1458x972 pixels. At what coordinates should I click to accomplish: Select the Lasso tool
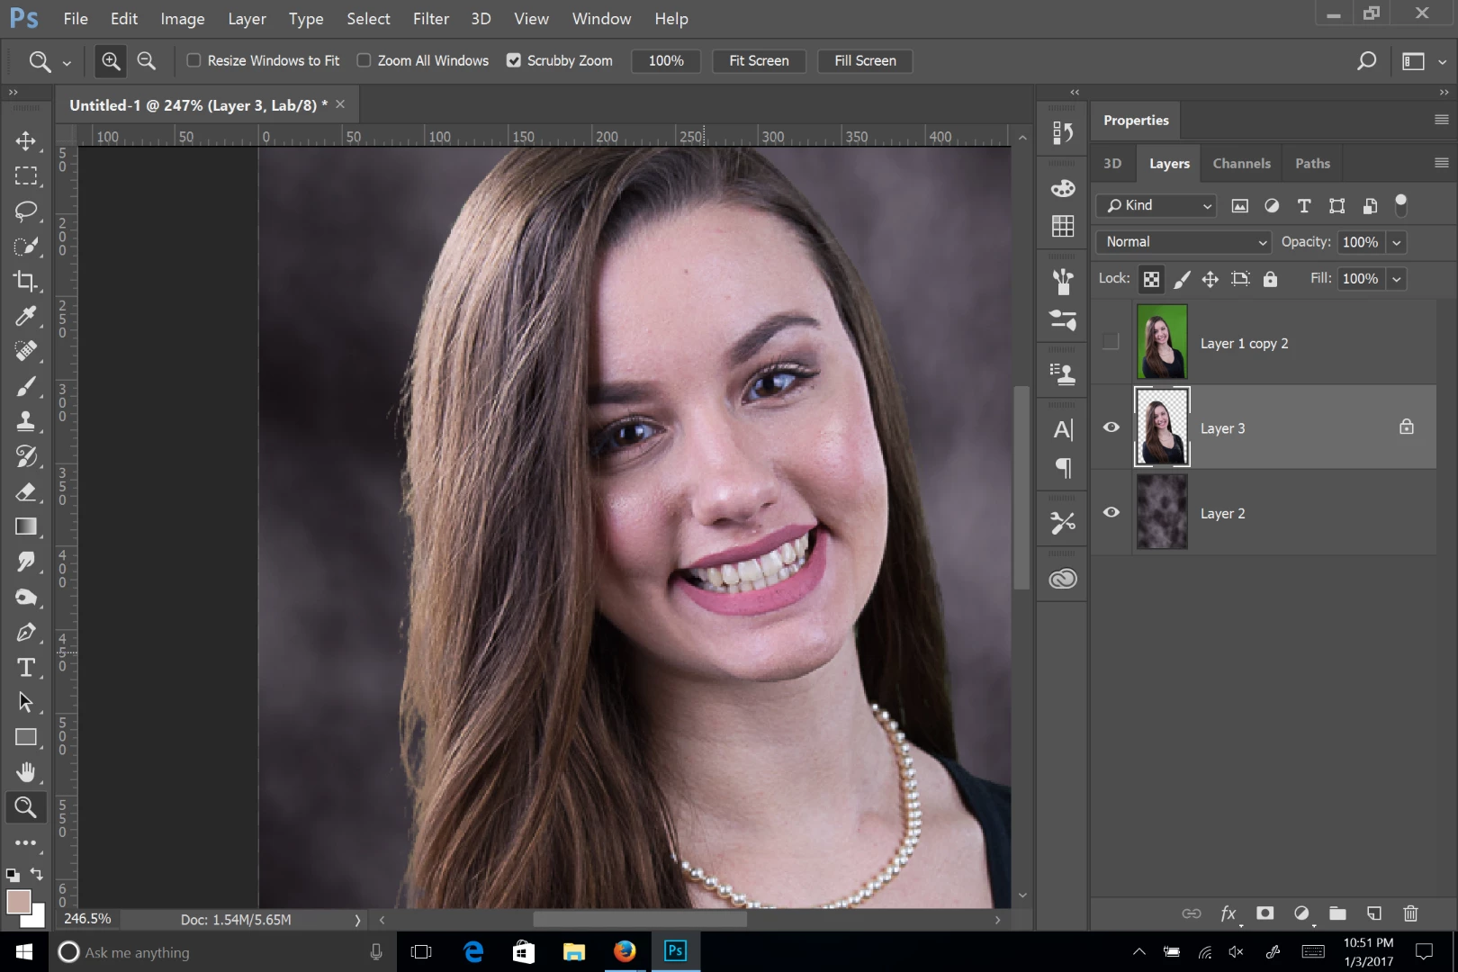click(25, 211)
